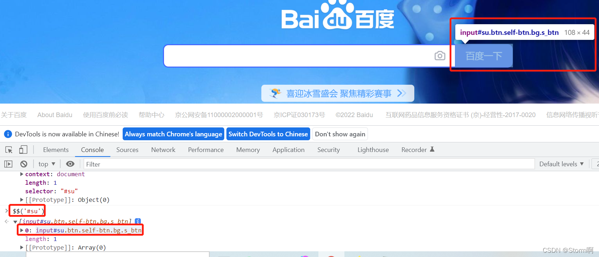
Task: Show the console sidebar
Action: pyautogui.click(x=8, y=164)
